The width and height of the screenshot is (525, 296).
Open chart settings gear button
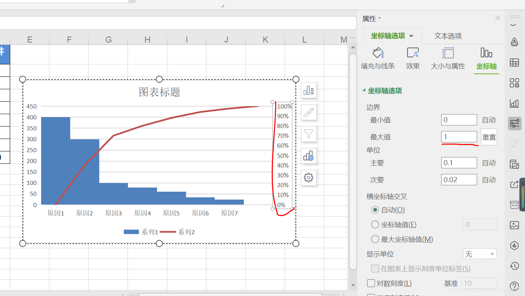click(309, 177)
